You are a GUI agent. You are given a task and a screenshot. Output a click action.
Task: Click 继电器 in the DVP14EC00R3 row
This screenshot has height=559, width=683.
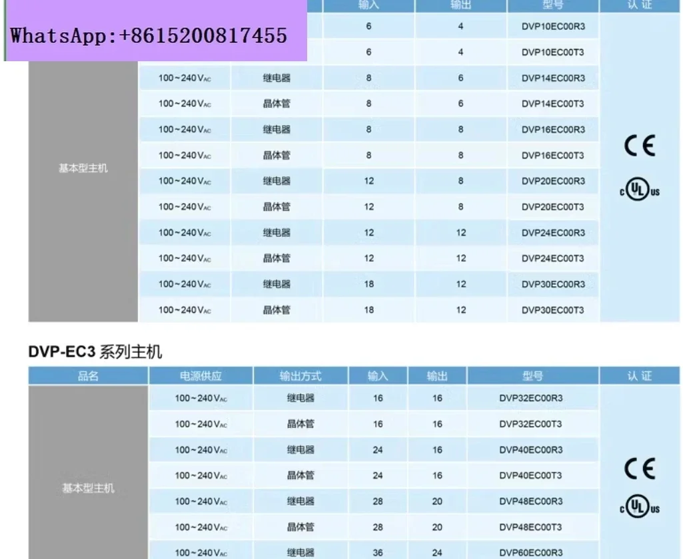pyautogui.click(x=277, y=79)
